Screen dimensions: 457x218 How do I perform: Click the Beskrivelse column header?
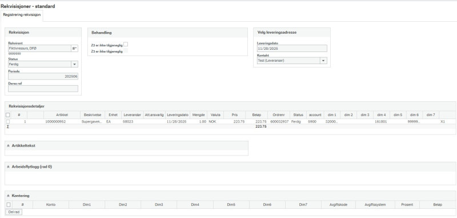coord(93,115)
